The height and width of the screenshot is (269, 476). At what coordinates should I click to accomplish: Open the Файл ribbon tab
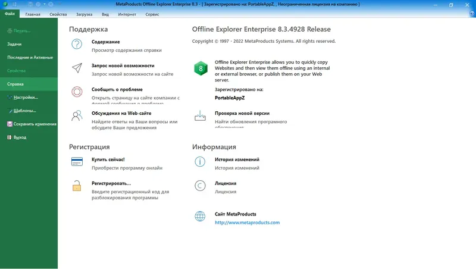click(10, 14)
